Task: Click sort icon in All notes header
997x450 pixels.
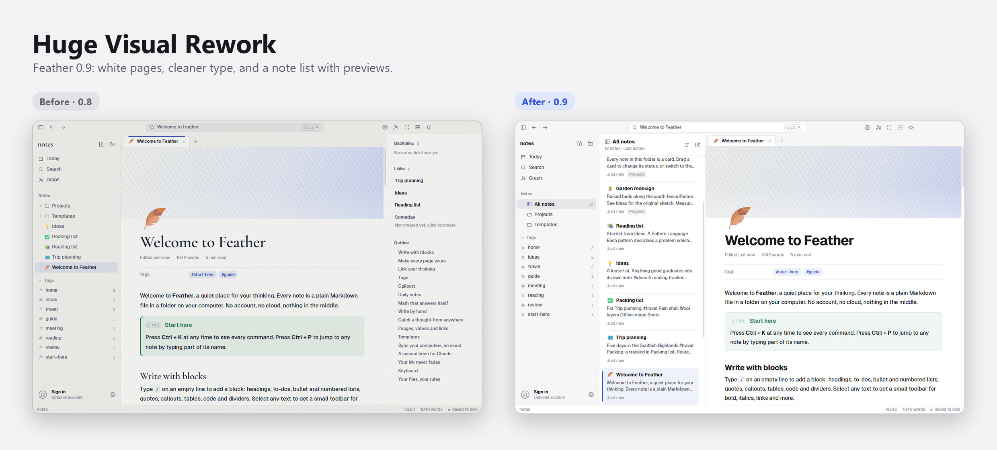Action: [687, 145]
